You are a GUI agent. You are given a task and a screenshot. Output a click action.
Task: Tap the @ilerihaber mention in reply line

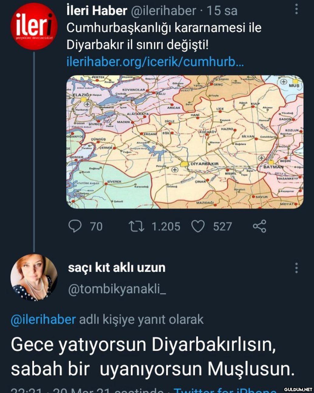click(43, 319)
